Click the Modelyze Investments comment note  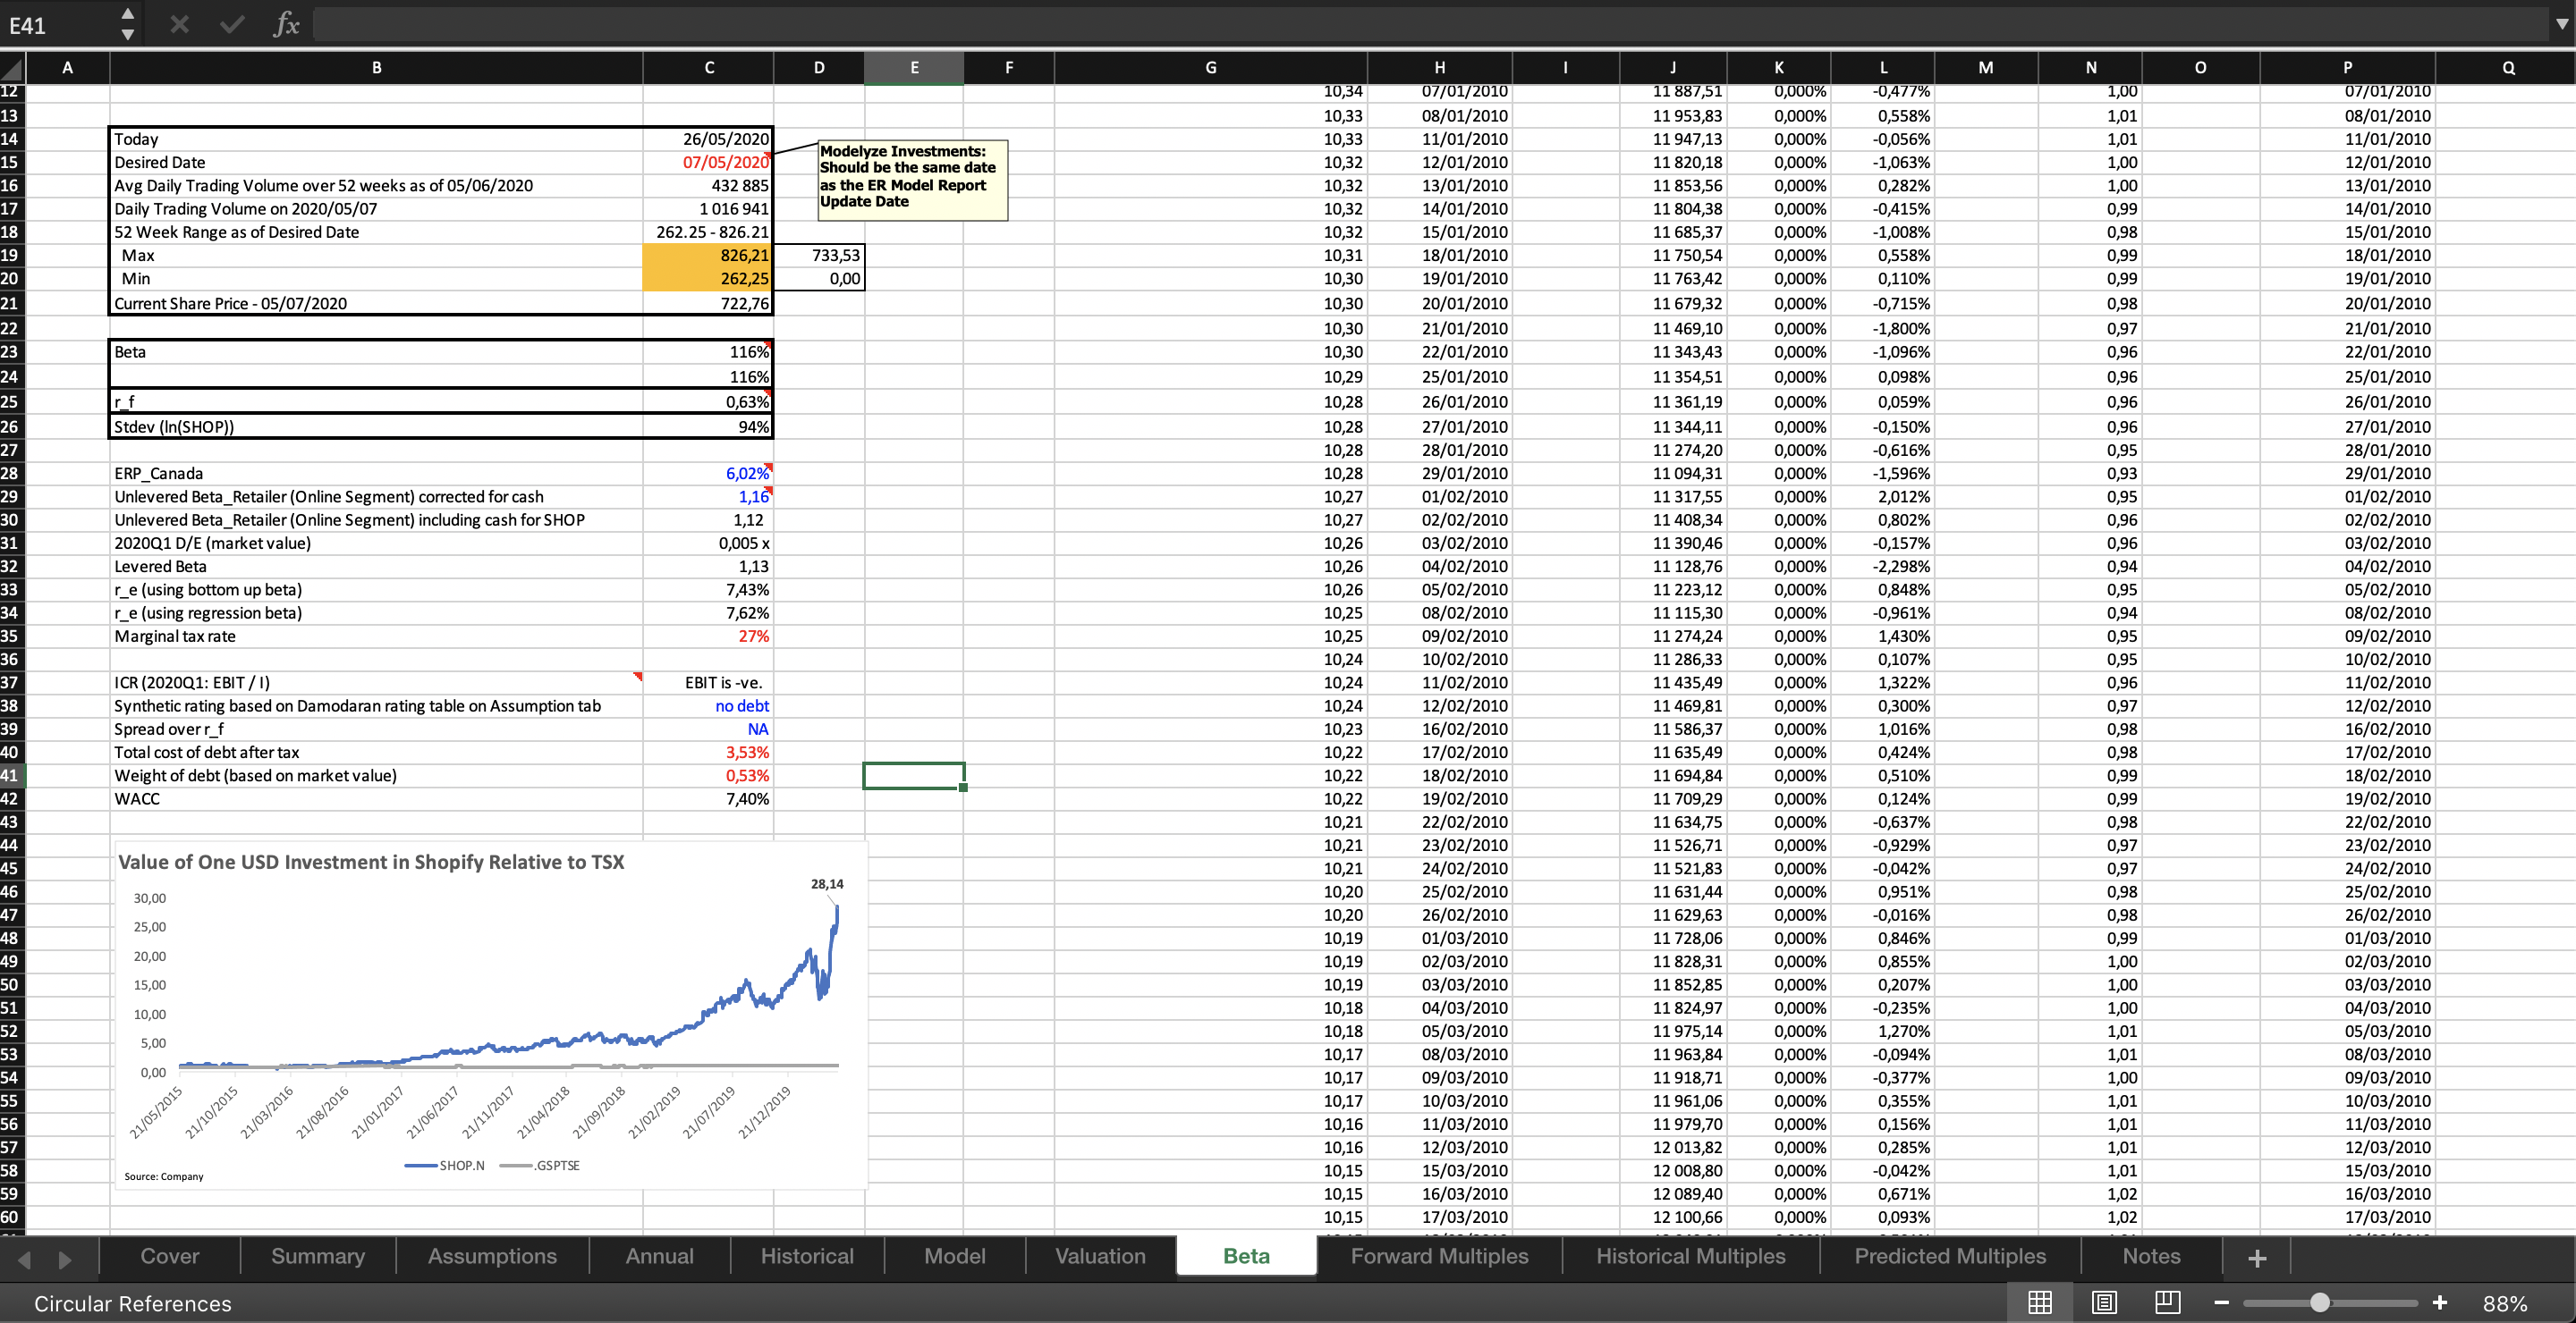click(x=912, y=179)
